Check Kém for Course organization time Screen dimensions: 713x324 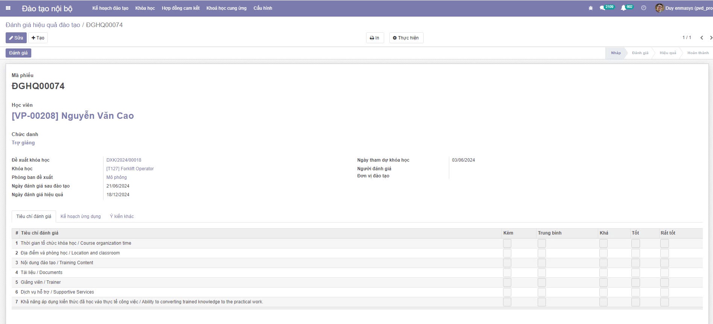coord(507,243)
